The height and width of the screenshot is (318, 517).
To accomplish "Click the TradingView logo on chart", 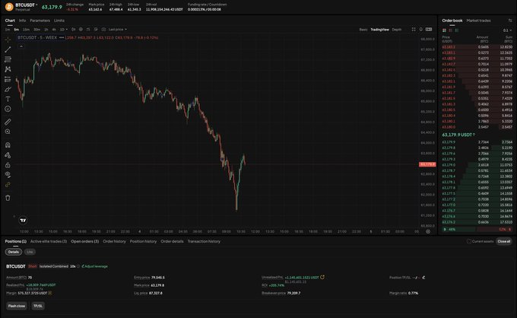I will [23, 221].
